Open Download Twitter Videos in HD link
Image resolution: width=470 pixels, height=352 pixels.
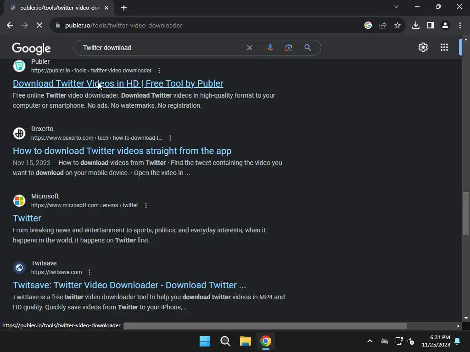pyautogui.click(x=118, y=83)
